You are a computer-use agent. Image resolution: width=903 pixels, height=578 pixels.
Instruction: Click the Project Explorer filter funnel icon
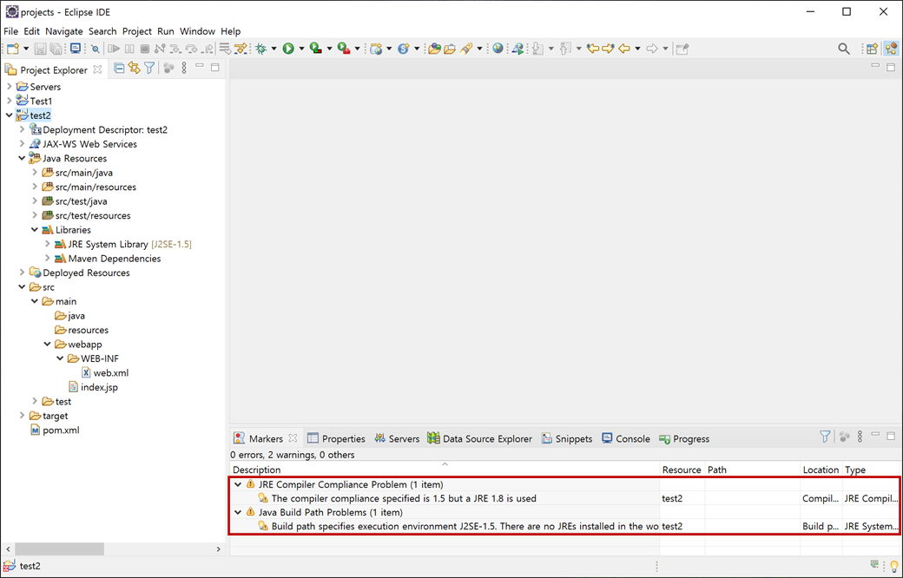(x=149, y=69)
